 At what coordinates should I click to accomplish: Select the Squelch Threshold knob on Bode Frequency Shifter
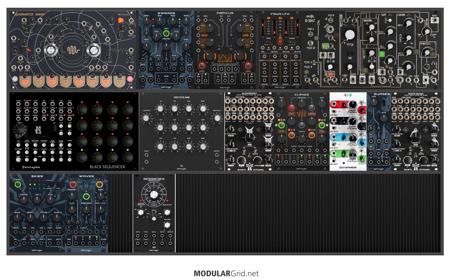(x=141, y=212)
